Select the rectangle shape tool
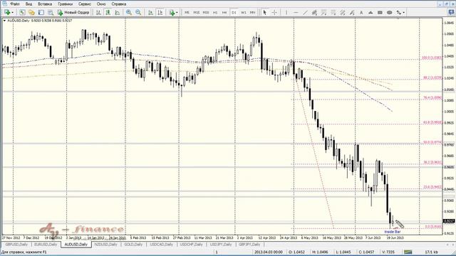The image size is (456, 256). pyautogui.click(x=380, y=13)
